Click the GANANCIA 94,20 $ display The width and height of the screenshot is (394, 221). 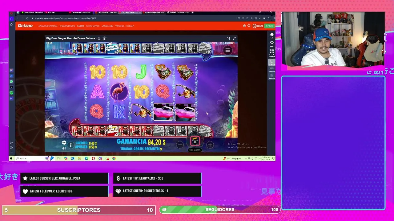coord(141,142)
